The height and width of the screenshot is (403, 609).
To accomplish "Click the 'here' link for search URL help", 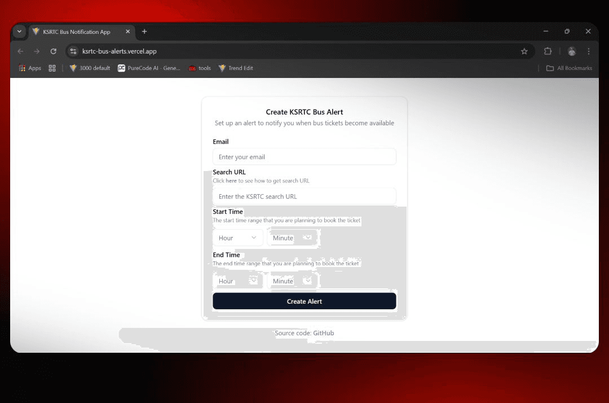I will tap(231, 181).
